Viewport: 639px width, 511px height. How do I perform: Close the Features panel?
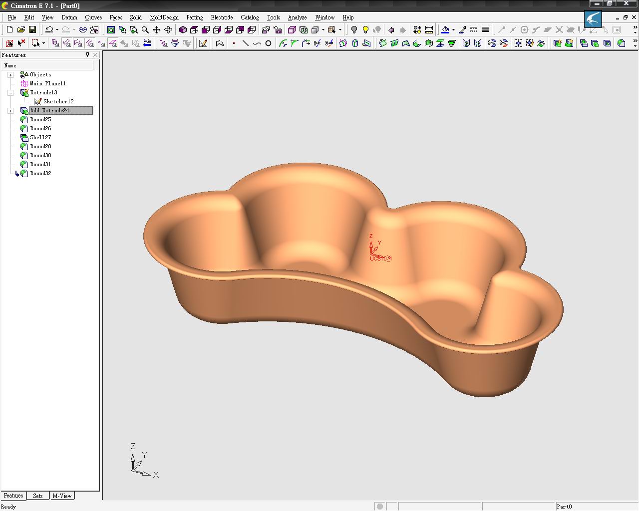(x=96, y=55)
